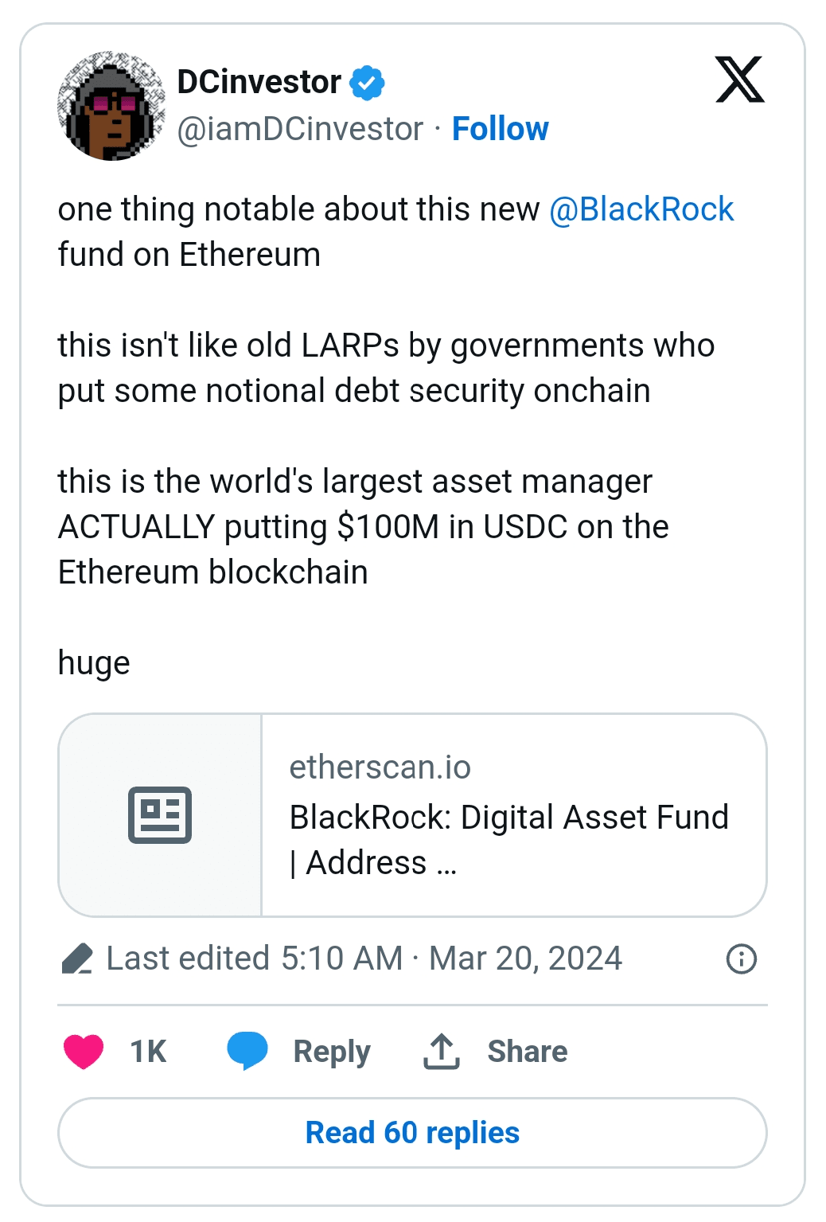Open the @BlackRock mention link
Image resolution: width=826 pixels, height=1222 pixels.
click(641, 209)
